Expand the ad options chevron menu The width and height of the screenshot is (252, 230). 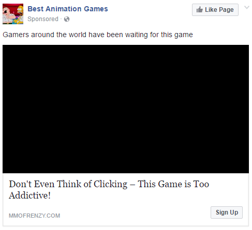[247, 7]
